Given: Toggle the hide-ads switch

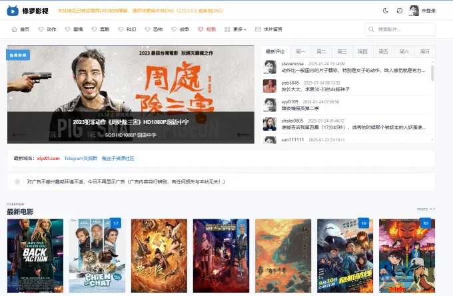Looking at the screenshot, I should (x=19, y=181).
